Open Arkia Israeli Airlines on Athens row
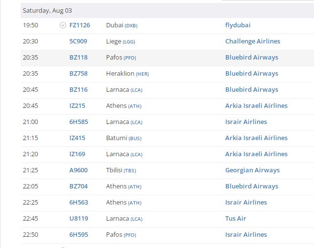Image resolution: width=314 pixels, height=248 pixels. coord(256,106)
